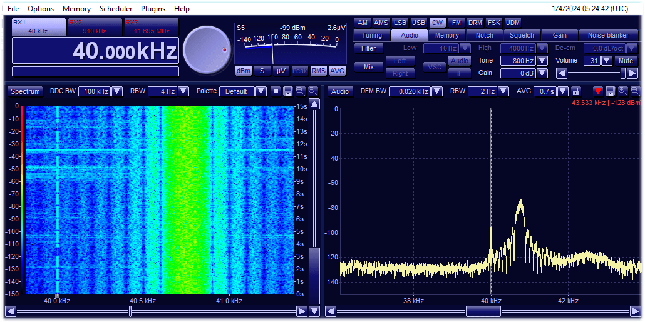Open the Plugins menu
This screenshot has width=645, height=322.
pyautogui.click(x=153, y=9)
